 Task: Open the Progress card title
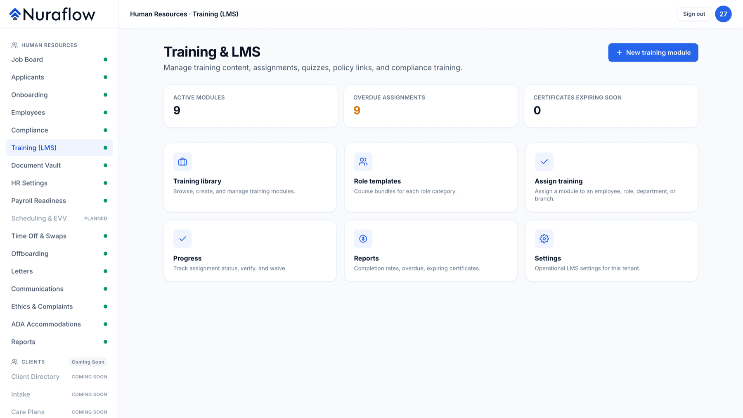point(187,259)
